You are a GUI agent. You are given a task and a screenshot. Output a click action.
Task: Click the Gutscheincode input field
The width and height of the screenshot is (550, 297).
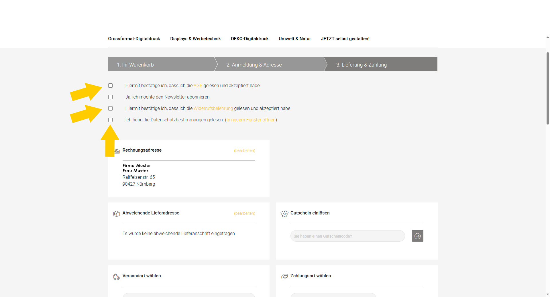[x=347, y=236]
